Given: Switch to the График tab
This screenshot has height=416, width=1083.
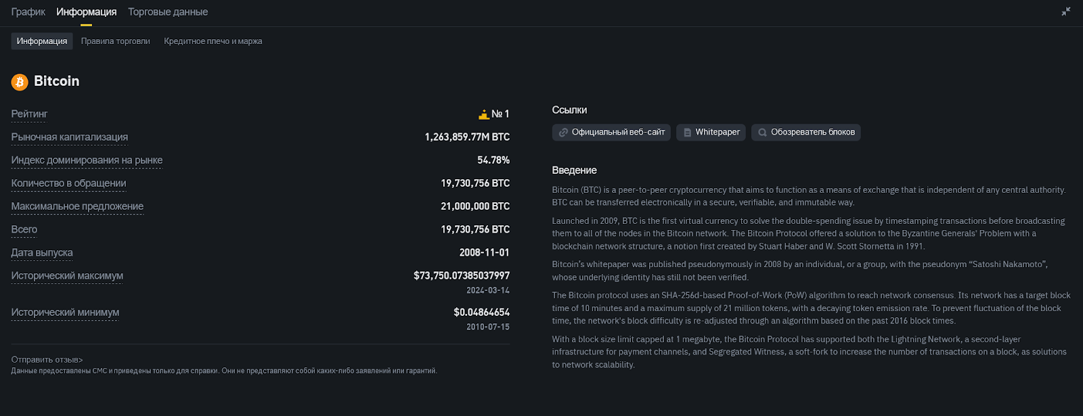Looking at the screenshot, I should (x=28, y=12).
